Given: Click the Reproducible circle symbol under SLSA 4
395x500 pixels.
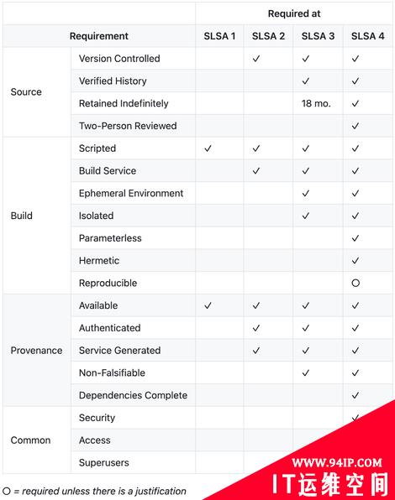Looking at the screenshot, I should coord(355,284).
